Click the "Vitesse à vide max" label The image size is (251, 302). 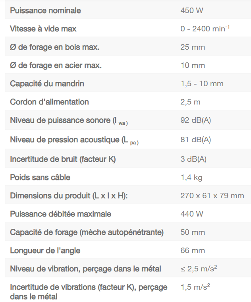pyautogui.click(x=43, y=29)
